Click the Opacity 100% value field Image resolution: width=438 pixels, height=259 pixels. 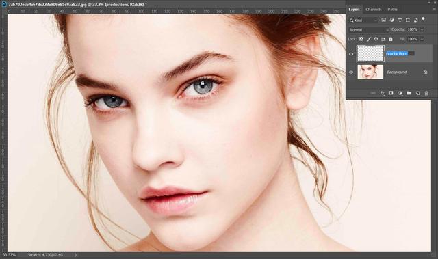pyautogui.click(x=413, y=29)
